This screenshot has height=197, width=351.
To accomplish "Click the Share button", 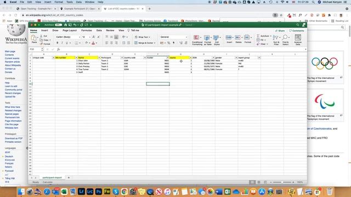I will pyautogui.click(x=280, y=31).
